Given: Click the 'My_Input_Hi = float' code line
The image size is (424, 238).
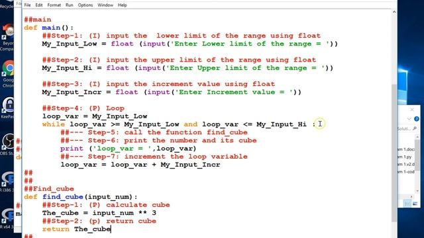Looking at the screenshot, I should point(187,68).
